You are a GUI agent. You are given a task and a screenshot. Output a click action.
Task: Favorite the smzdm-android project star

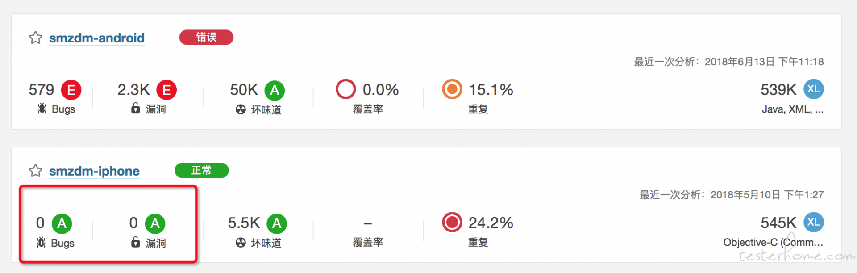pyautogui.click(x=36, y=38)
